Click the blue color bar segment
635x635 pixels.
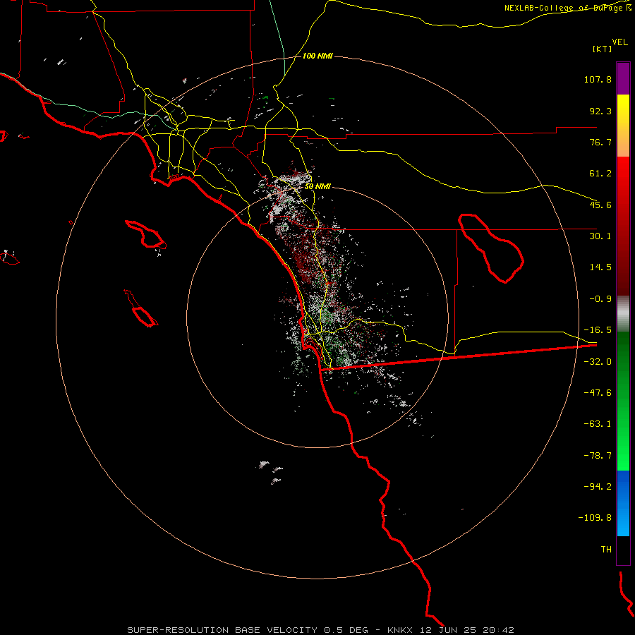pos(623,503)
